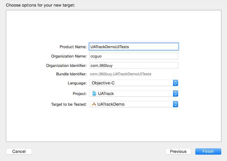Viewport: 227px width, 161px height.
Task: Click the Bundle Identifier value text
Action: 121,74
